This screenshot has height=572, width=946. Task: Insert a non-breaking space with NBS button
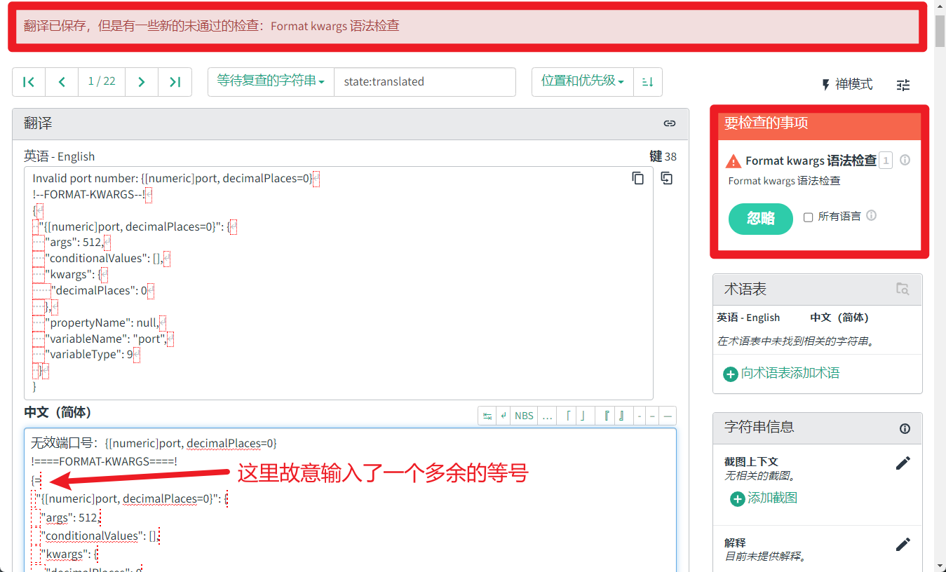click(524, 416)
